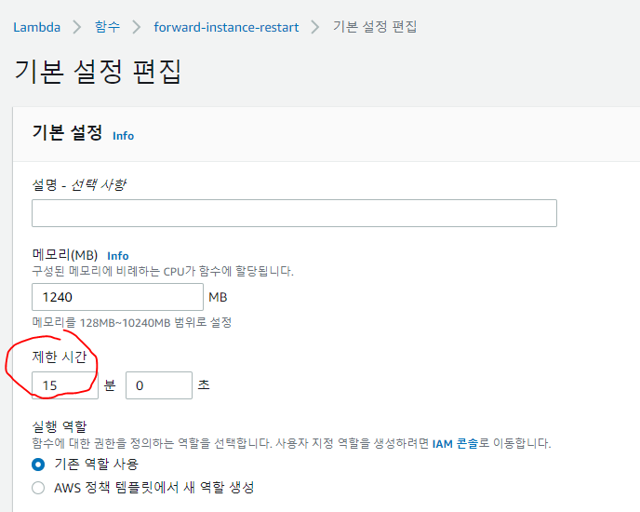The width and height of the screenshot is (640, 512).
Task: Click the 기본 설정 편집 breadcrumb item
Action: 375,27
